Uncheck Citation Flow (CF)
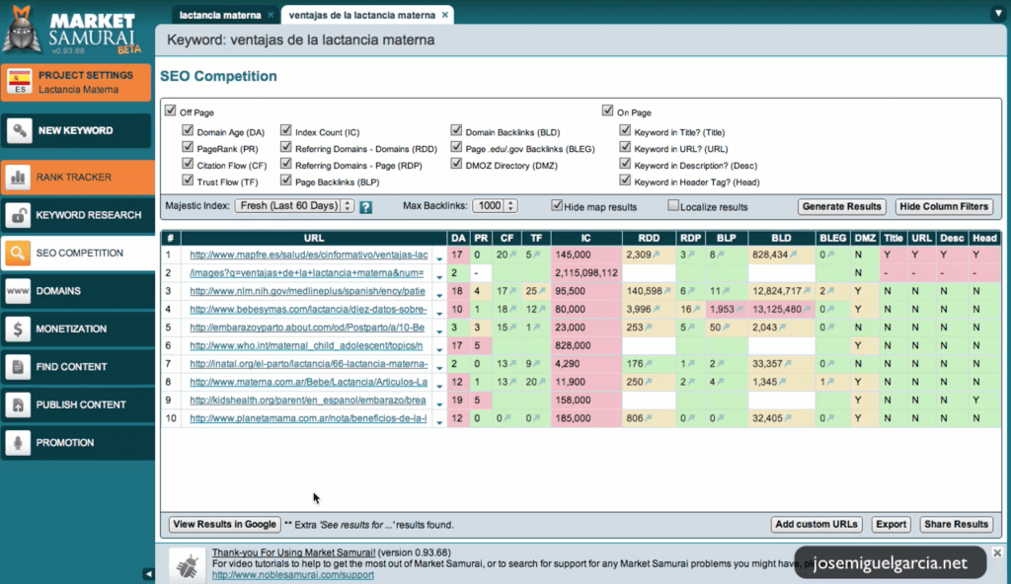Screen dimensions: 1011x584 pos(188,164)
